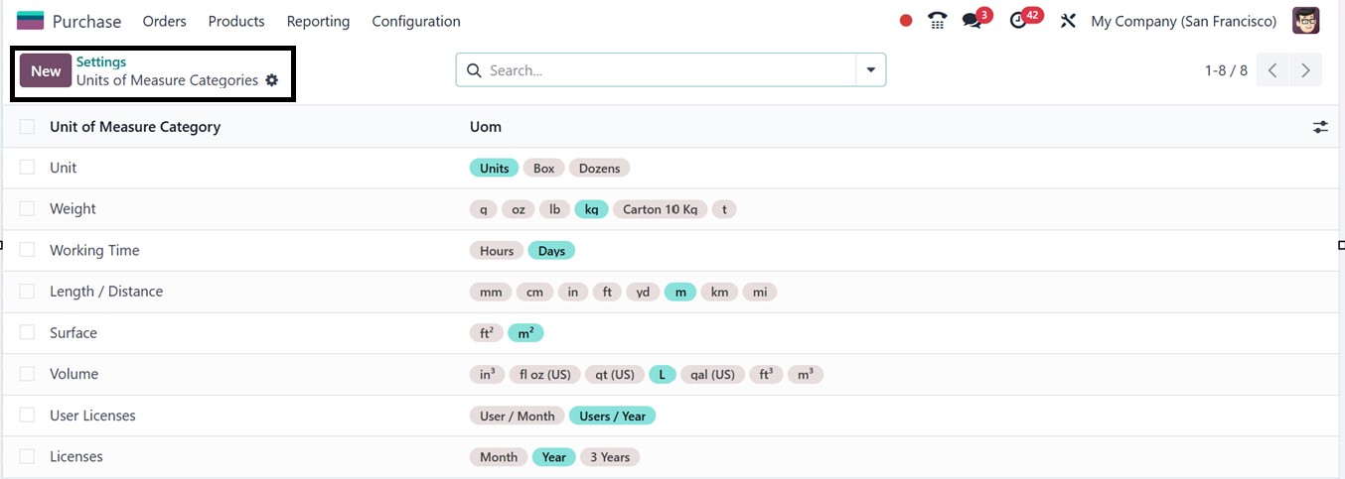The height and width of the screenshot is (479, 1345).
Task: Click the New button
Action: [x=46, y=71]
